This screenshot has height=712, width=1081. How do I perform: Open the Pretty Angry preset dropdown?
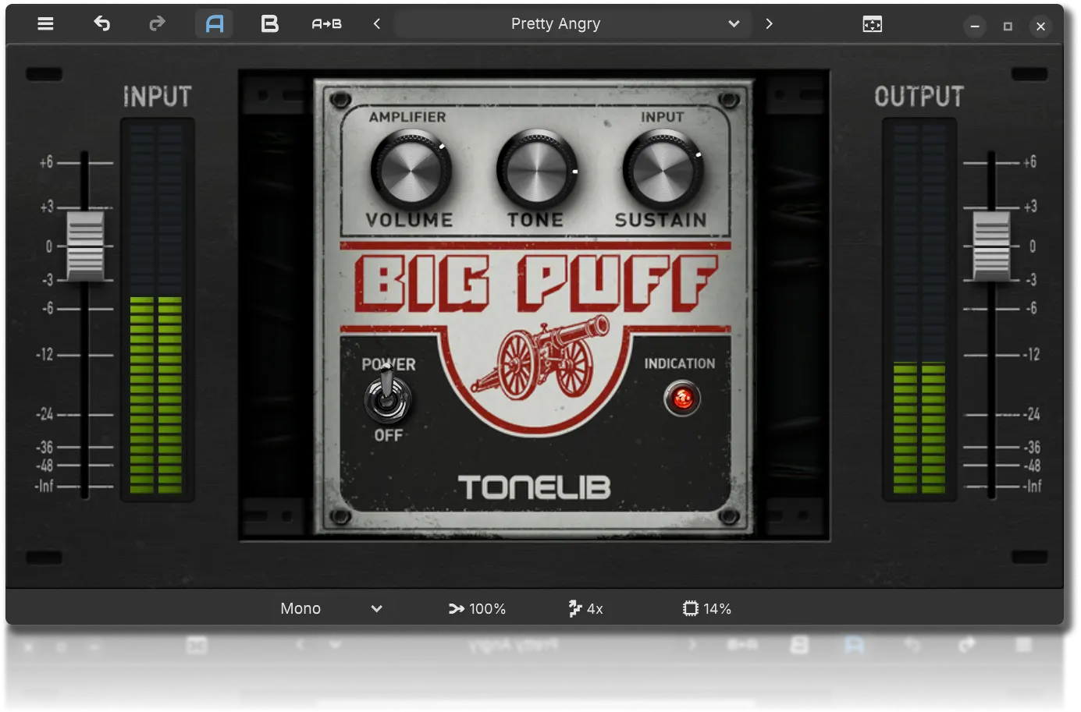(x=572, y=23)
